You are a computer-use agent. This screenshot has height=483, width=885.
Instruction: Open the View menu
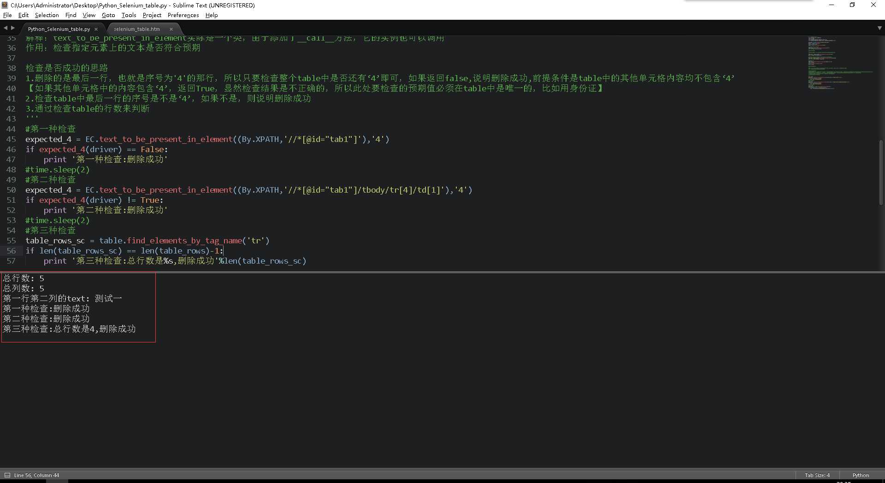(89, 15)
